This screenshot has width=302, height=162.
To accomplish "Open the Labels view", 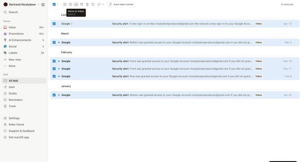I will (24, 53).
